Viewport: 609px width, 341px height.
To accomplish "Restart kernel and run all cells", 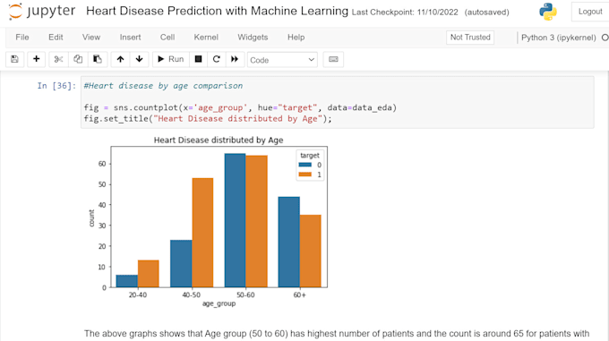I will pos(235,59).
